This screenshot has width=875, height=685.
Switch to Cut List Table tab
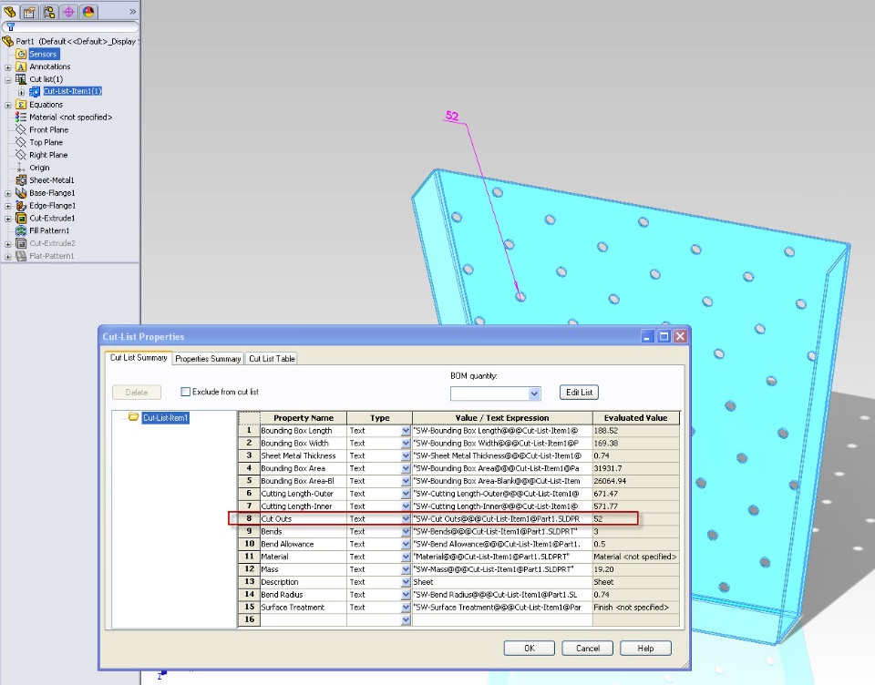[x=272, y=359]
